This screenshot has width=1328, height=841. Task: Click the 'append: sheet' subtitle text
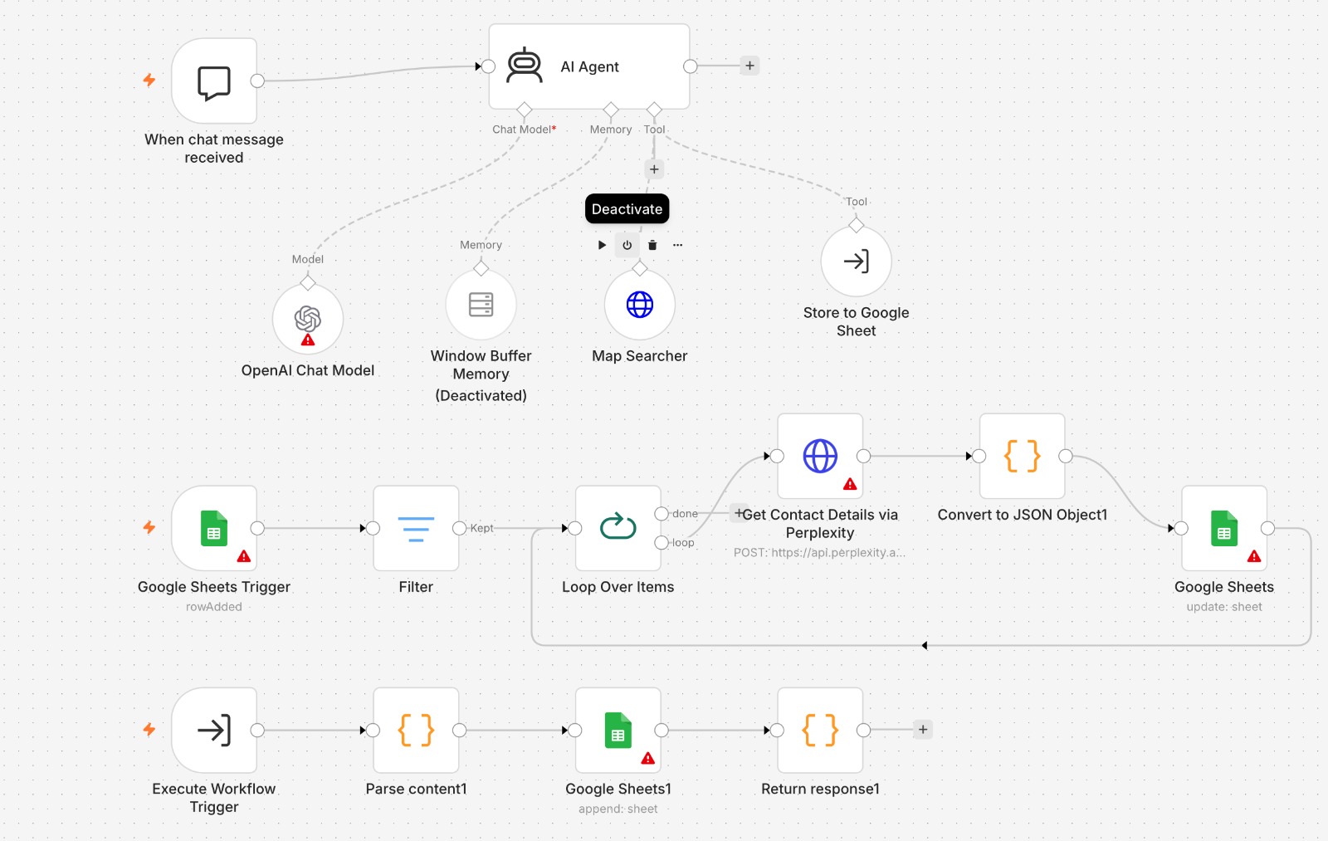pyautogui.click(x=618, y=809)
